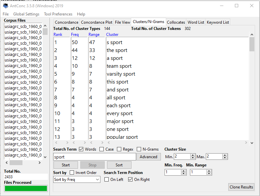Viewport: 260px width, 196px height.
Task: Click the Advanced search button
Action: pos(148,157)
